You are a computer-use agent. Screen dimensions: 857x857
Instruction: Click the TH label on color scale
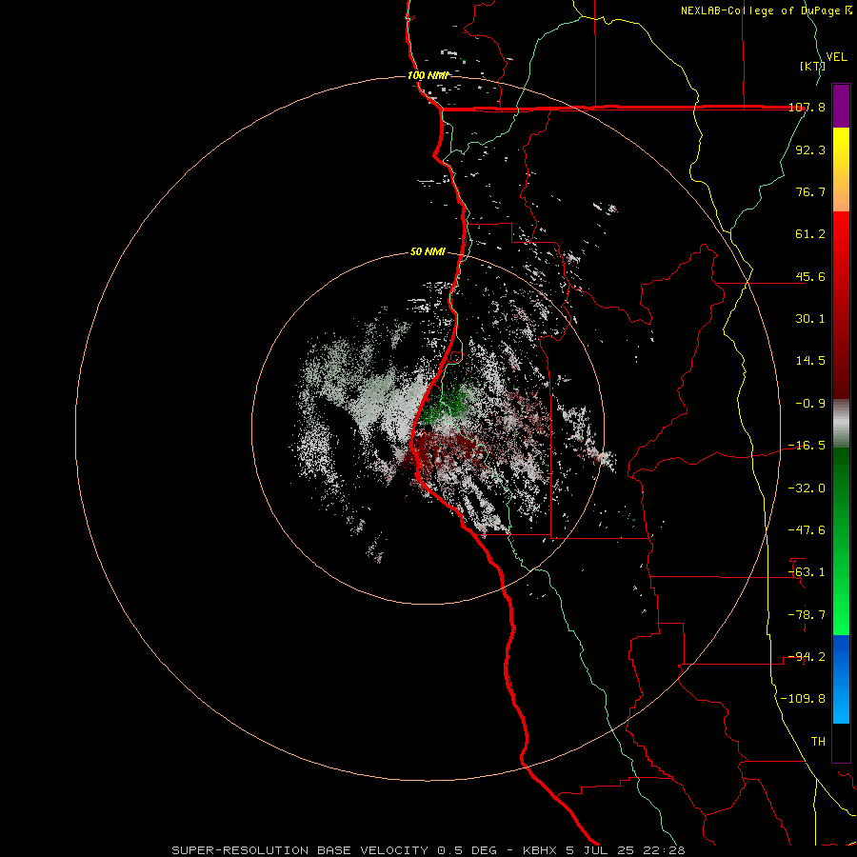pyautogui.click(x=818, y=742)
